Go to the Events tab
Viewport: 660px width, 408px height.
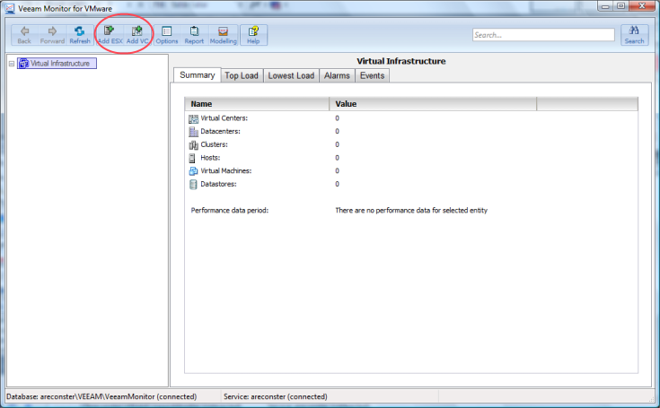pyautogui.click(x=372, y=75)
